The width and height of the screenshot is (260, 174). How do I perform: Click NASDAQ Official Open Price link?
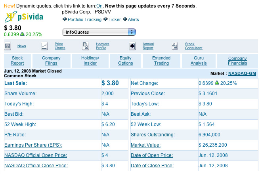(x=36, y=155)
